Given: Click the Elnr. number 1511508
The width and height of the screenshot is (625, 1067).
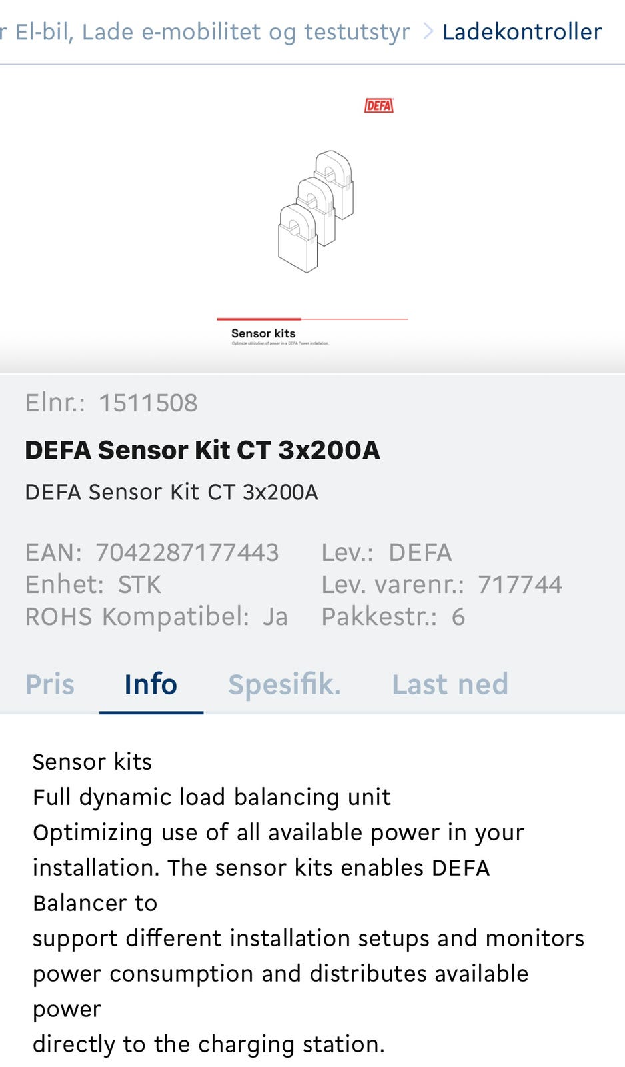Looking at the screenshot, I should pyautogui.click(x=148, y=403).
